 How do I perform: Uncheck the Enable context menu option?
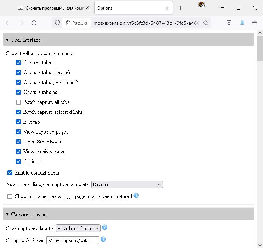coord(10,173)
